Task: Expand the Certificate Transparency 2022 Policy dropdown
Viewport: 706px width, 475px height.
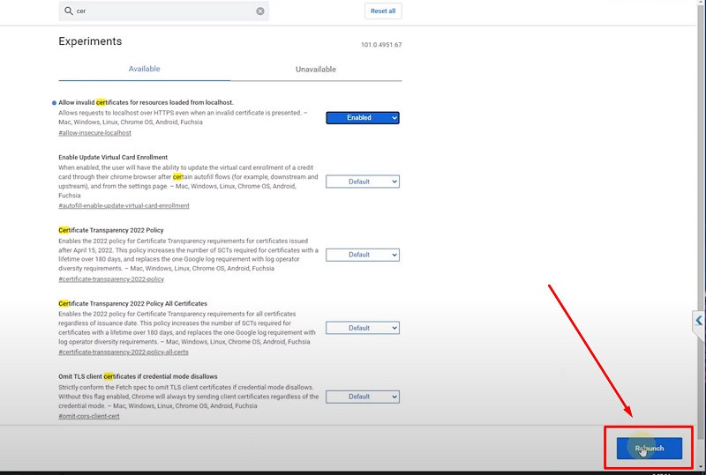Action: [362, 255]
